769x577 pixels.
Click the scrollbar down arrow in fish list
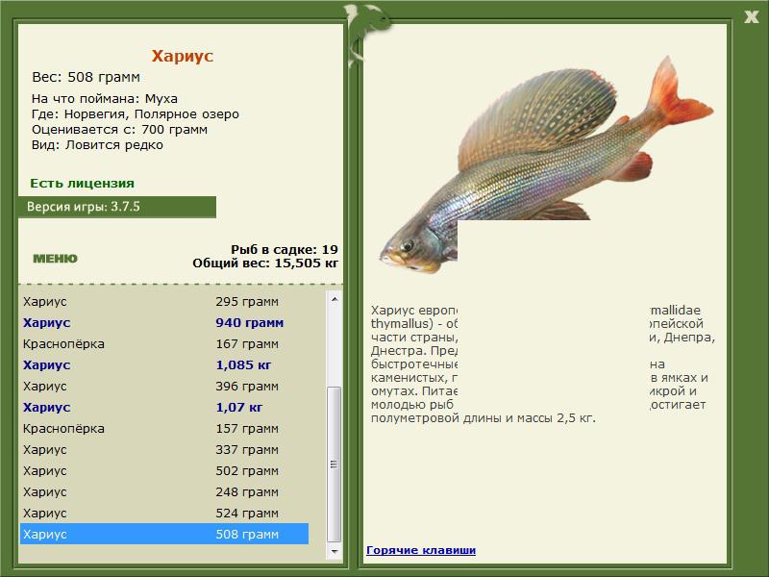[335, 552]
